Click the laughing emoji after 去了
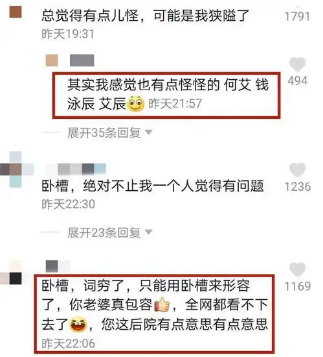Viewport: 323px width, 357px height. (x=78, y=324)
